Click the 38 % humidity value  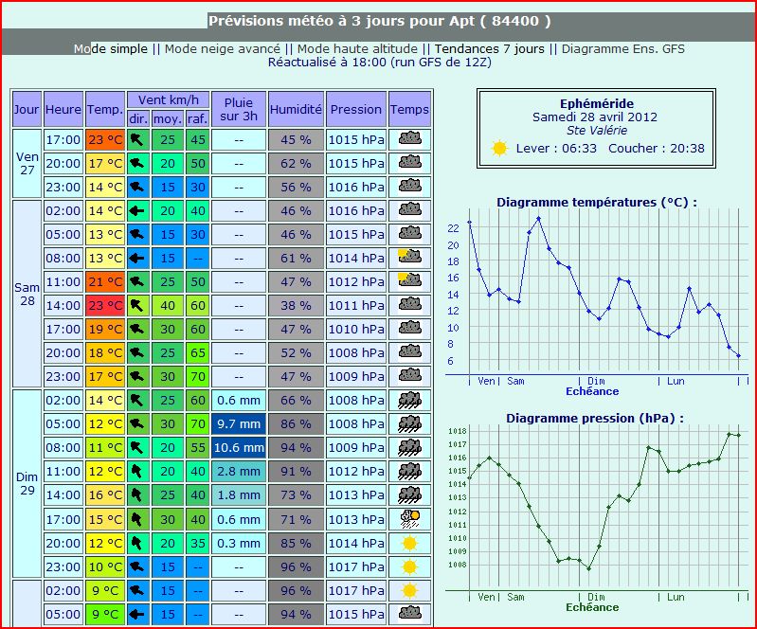coord(296,305)
